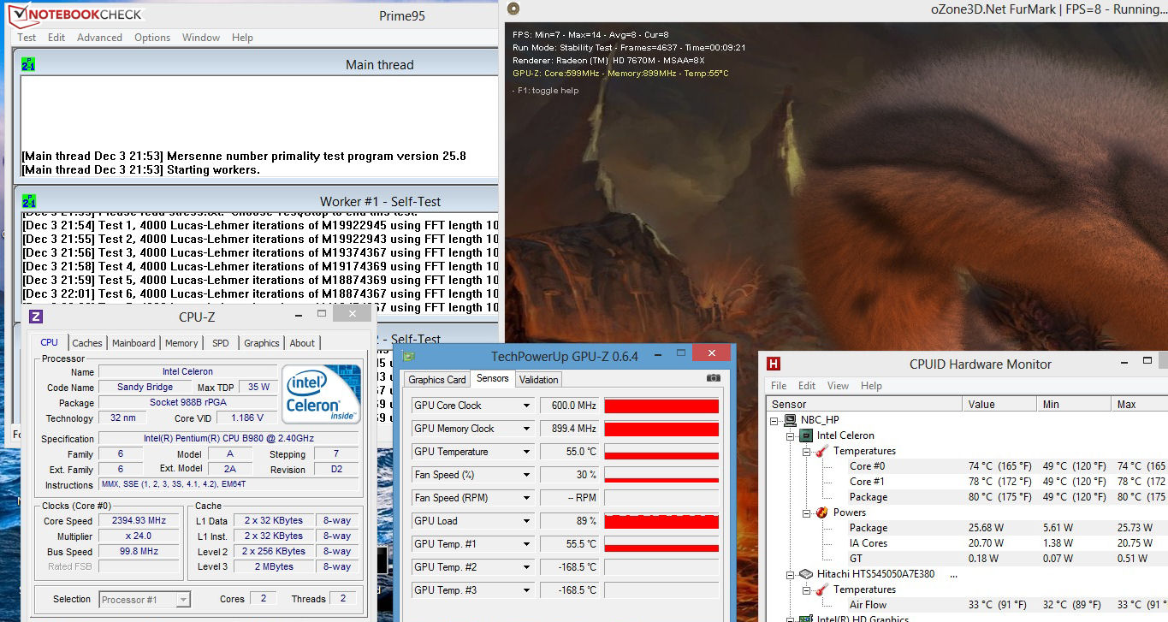Screen dimensions: 1168x622
Task: Select the IA Cores power row
Action: click(x=967, y=543)
